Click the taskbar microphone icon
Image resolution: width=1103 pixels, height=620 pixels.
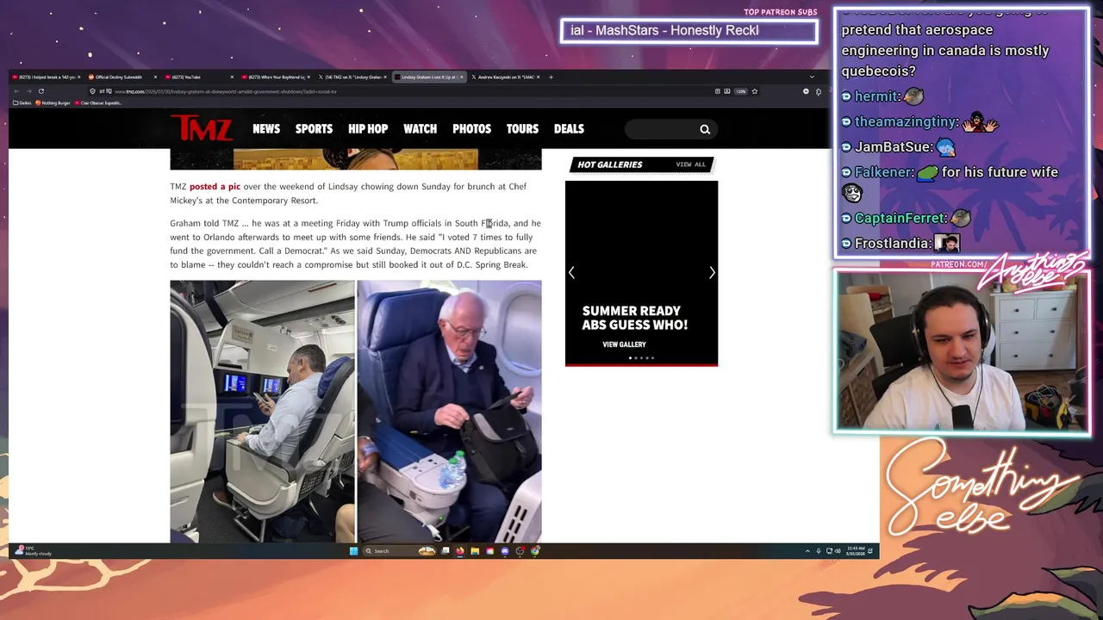[x=819, y=551]
